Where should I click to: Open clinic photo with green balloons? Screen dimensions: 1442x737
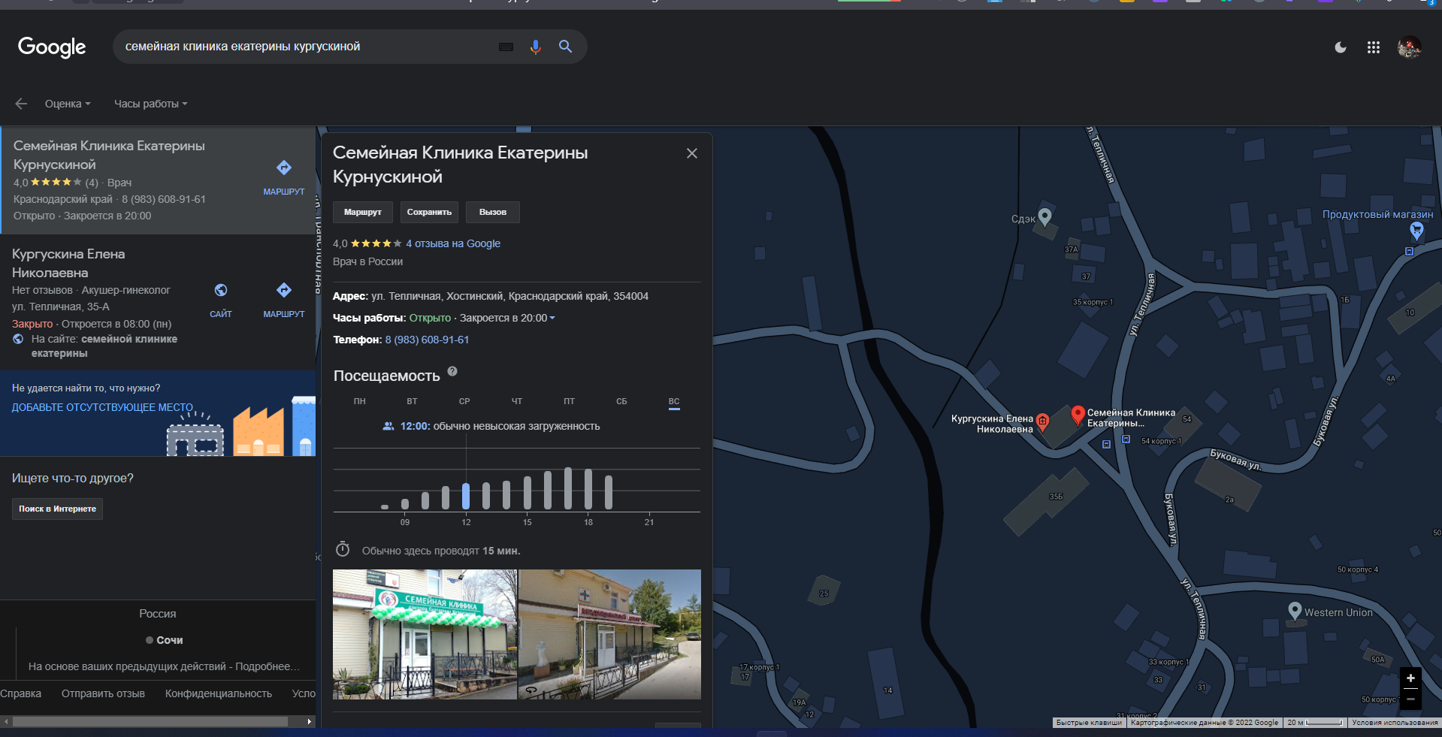pyautogui.click(x=425, y=634)
